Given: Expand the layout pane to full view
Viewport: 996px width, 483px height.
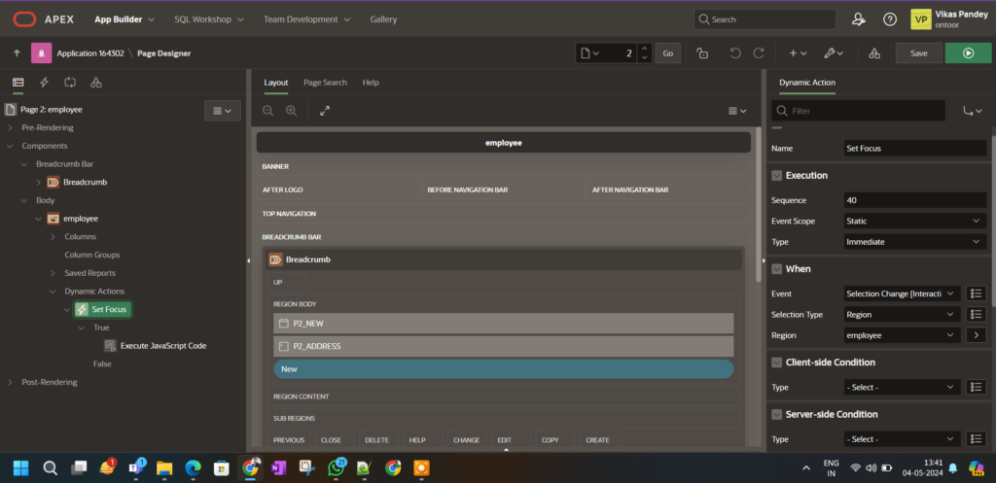Looking at the screenshot, I should click(324, 112).
